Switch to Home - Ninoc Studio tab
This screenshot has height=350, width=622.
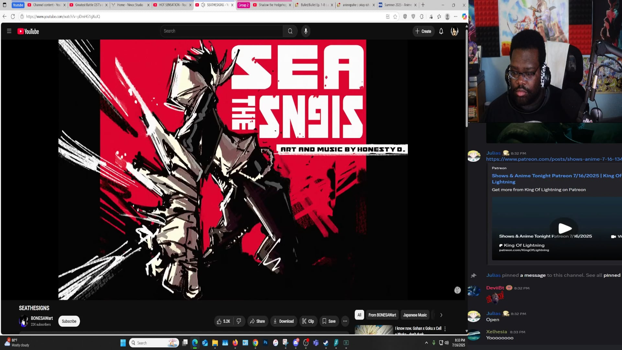pyautogui.click(x=131, y=5)
